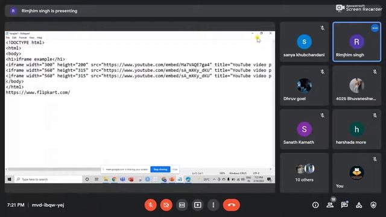Viewport: 386px width, 217px height.
Task: Minimize the Notepad window
Action: [252, 33]
